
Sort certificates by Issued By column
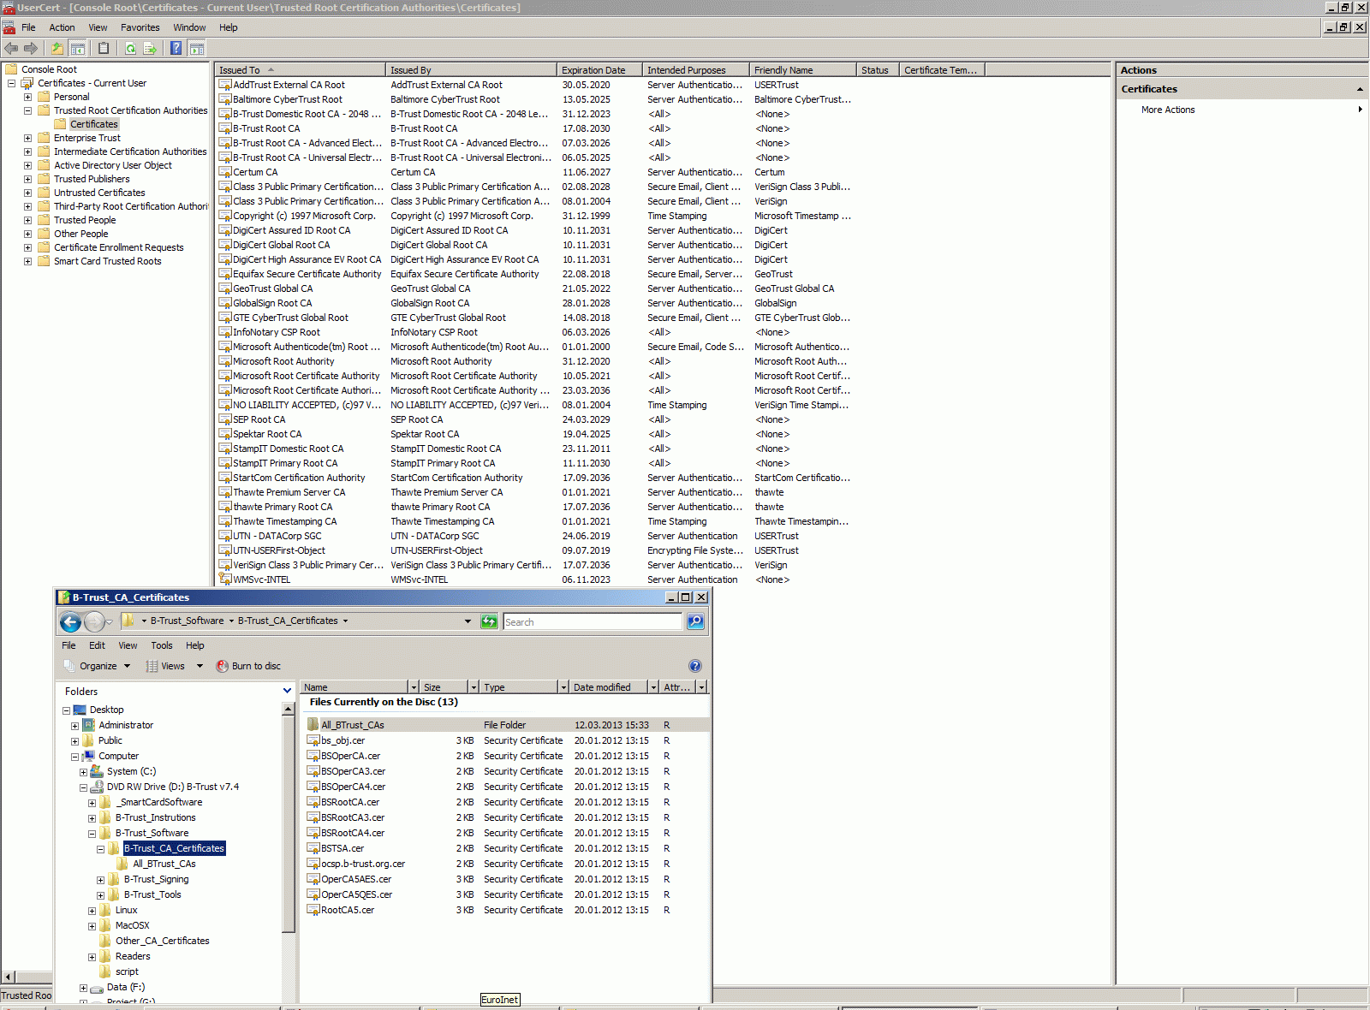[x=471, y=70]
